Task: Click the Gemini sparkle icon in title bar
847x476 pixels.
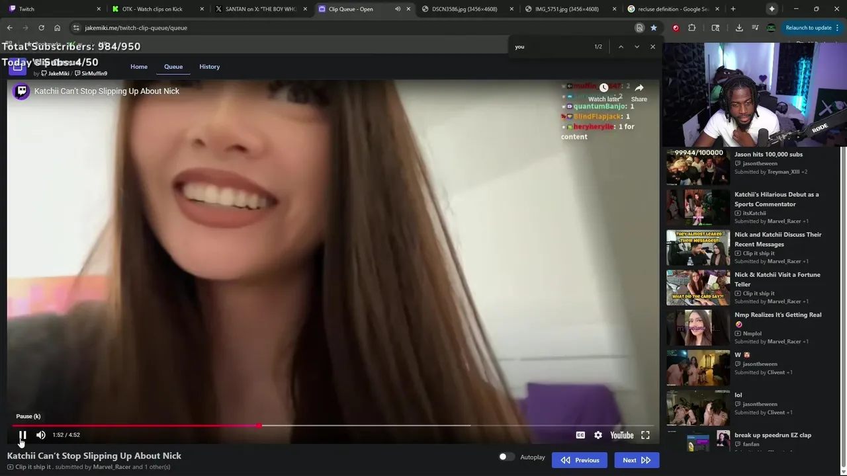Action: coord(772,9)
